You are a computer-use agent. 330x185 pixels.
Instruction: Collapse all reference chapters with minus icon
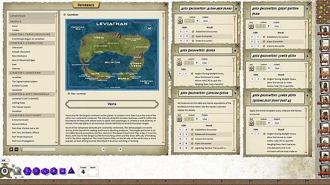point(17,149)
